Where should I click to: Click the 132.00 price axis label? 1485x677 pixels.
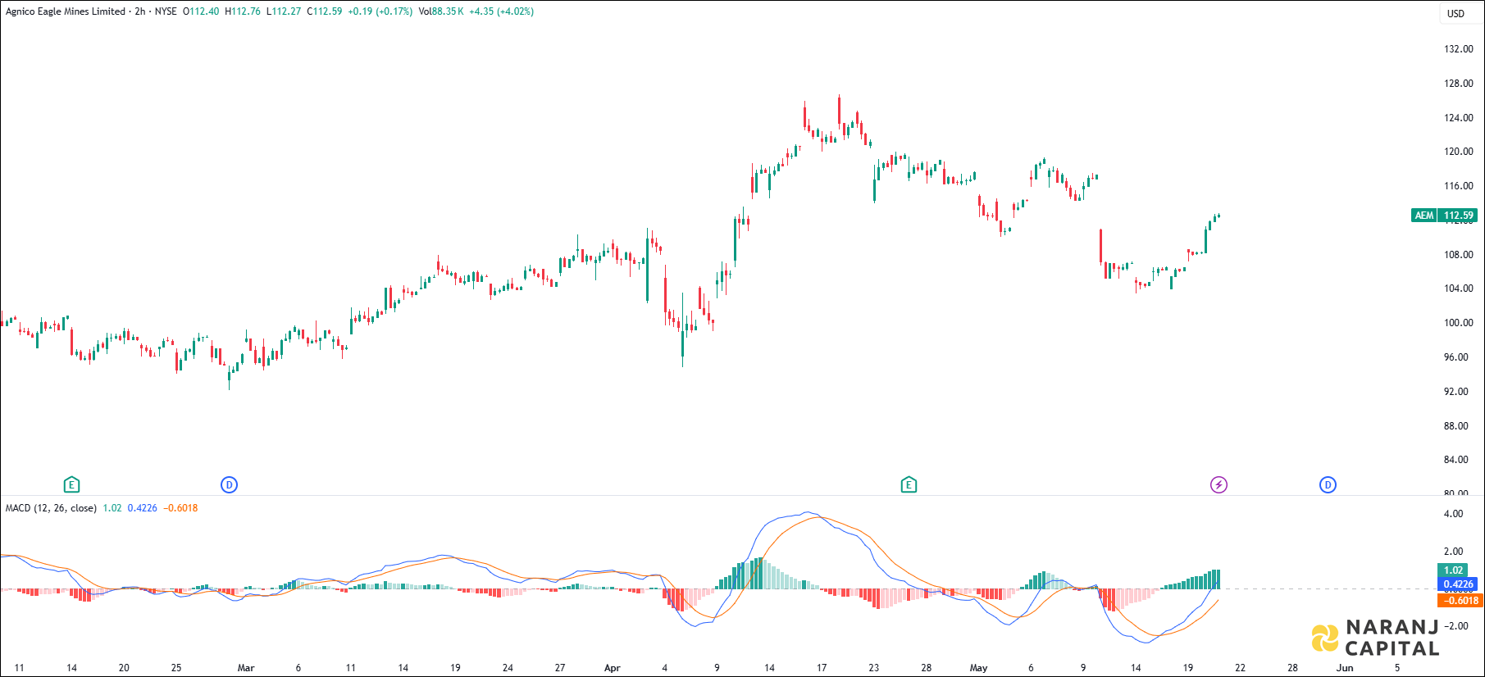[1459, 49]
